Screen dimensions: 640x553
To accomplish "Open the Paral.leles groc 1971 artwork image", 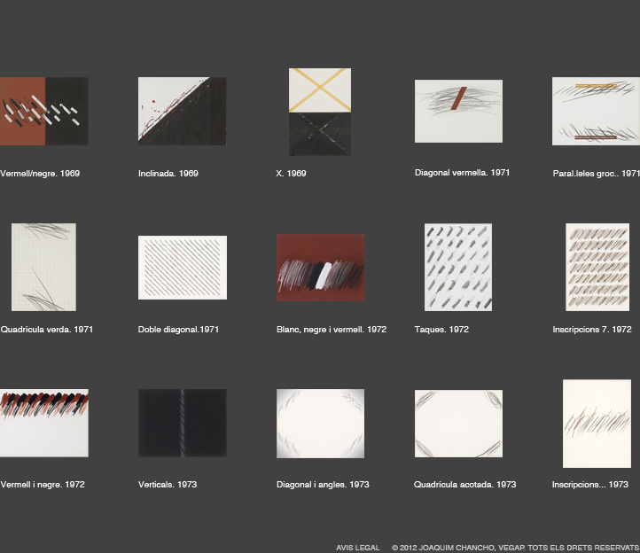I will coord(596,111).
